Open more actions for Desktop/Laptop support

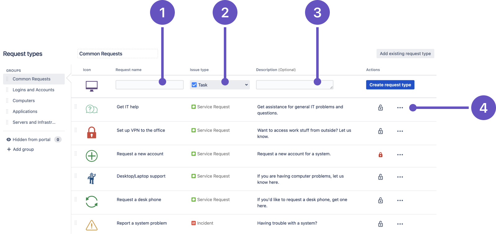(400, 177)
